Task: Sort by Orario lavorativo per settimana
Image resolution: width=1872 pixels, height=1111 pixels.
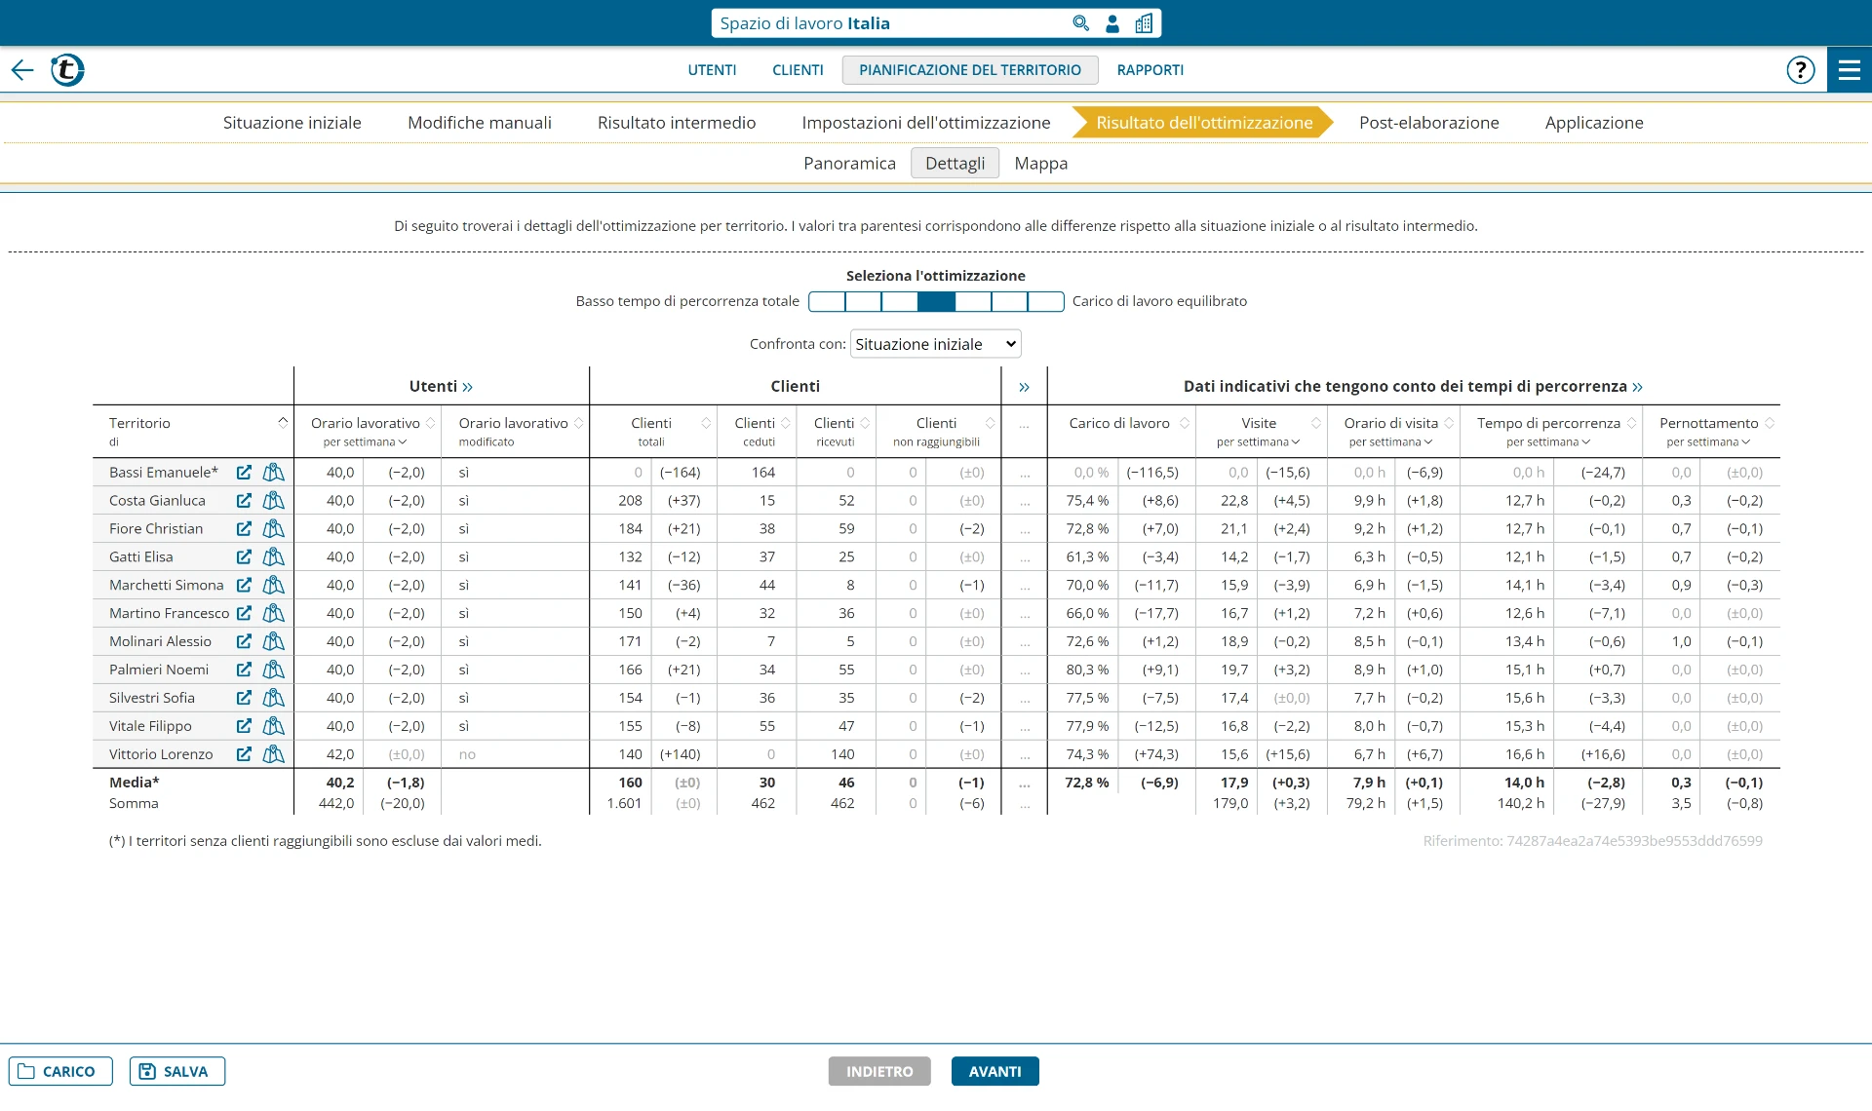Action: pos(431,423)
